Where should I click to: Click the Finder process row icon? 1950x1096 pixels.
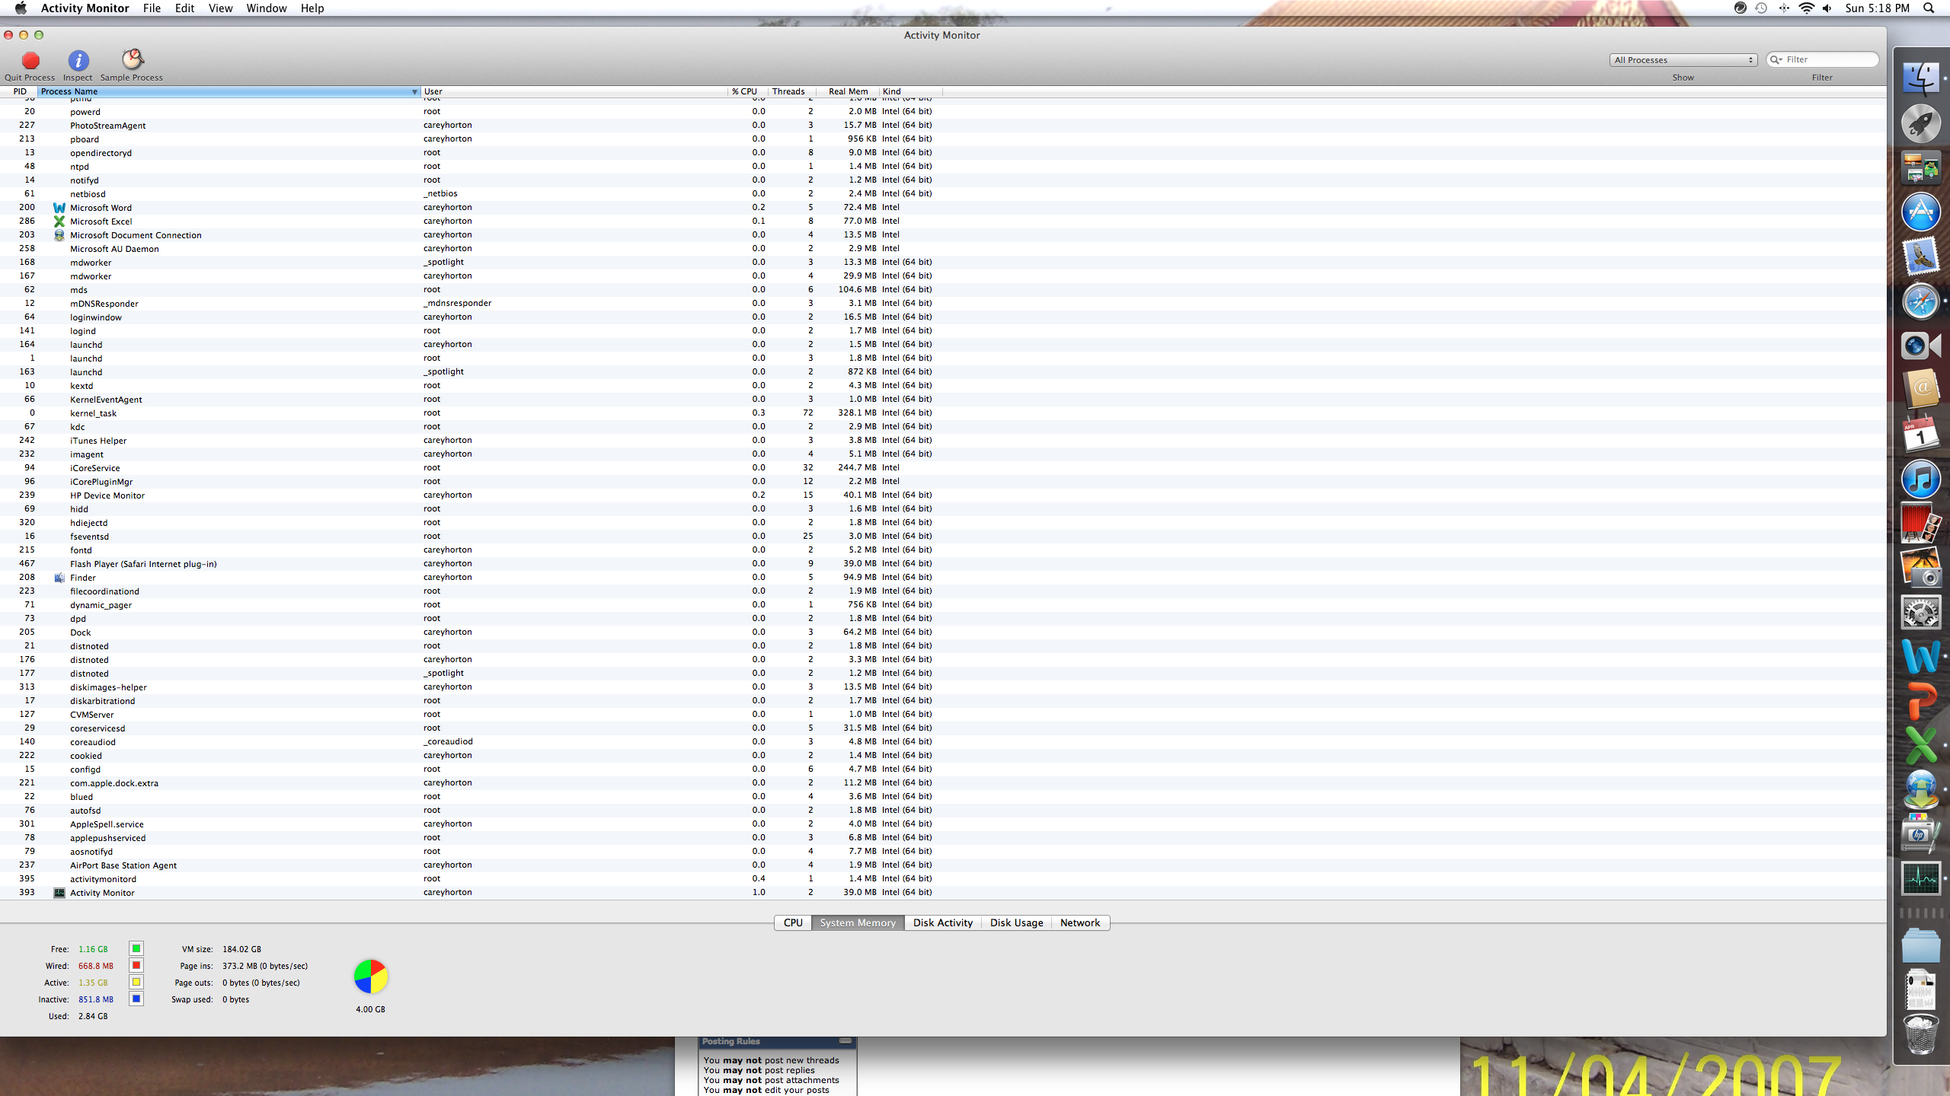tap(59, 578)
